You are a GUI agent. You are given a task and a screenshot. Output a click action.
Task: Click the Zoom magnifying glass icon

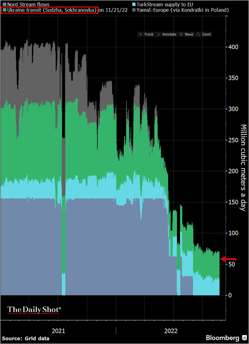(198, 34)
